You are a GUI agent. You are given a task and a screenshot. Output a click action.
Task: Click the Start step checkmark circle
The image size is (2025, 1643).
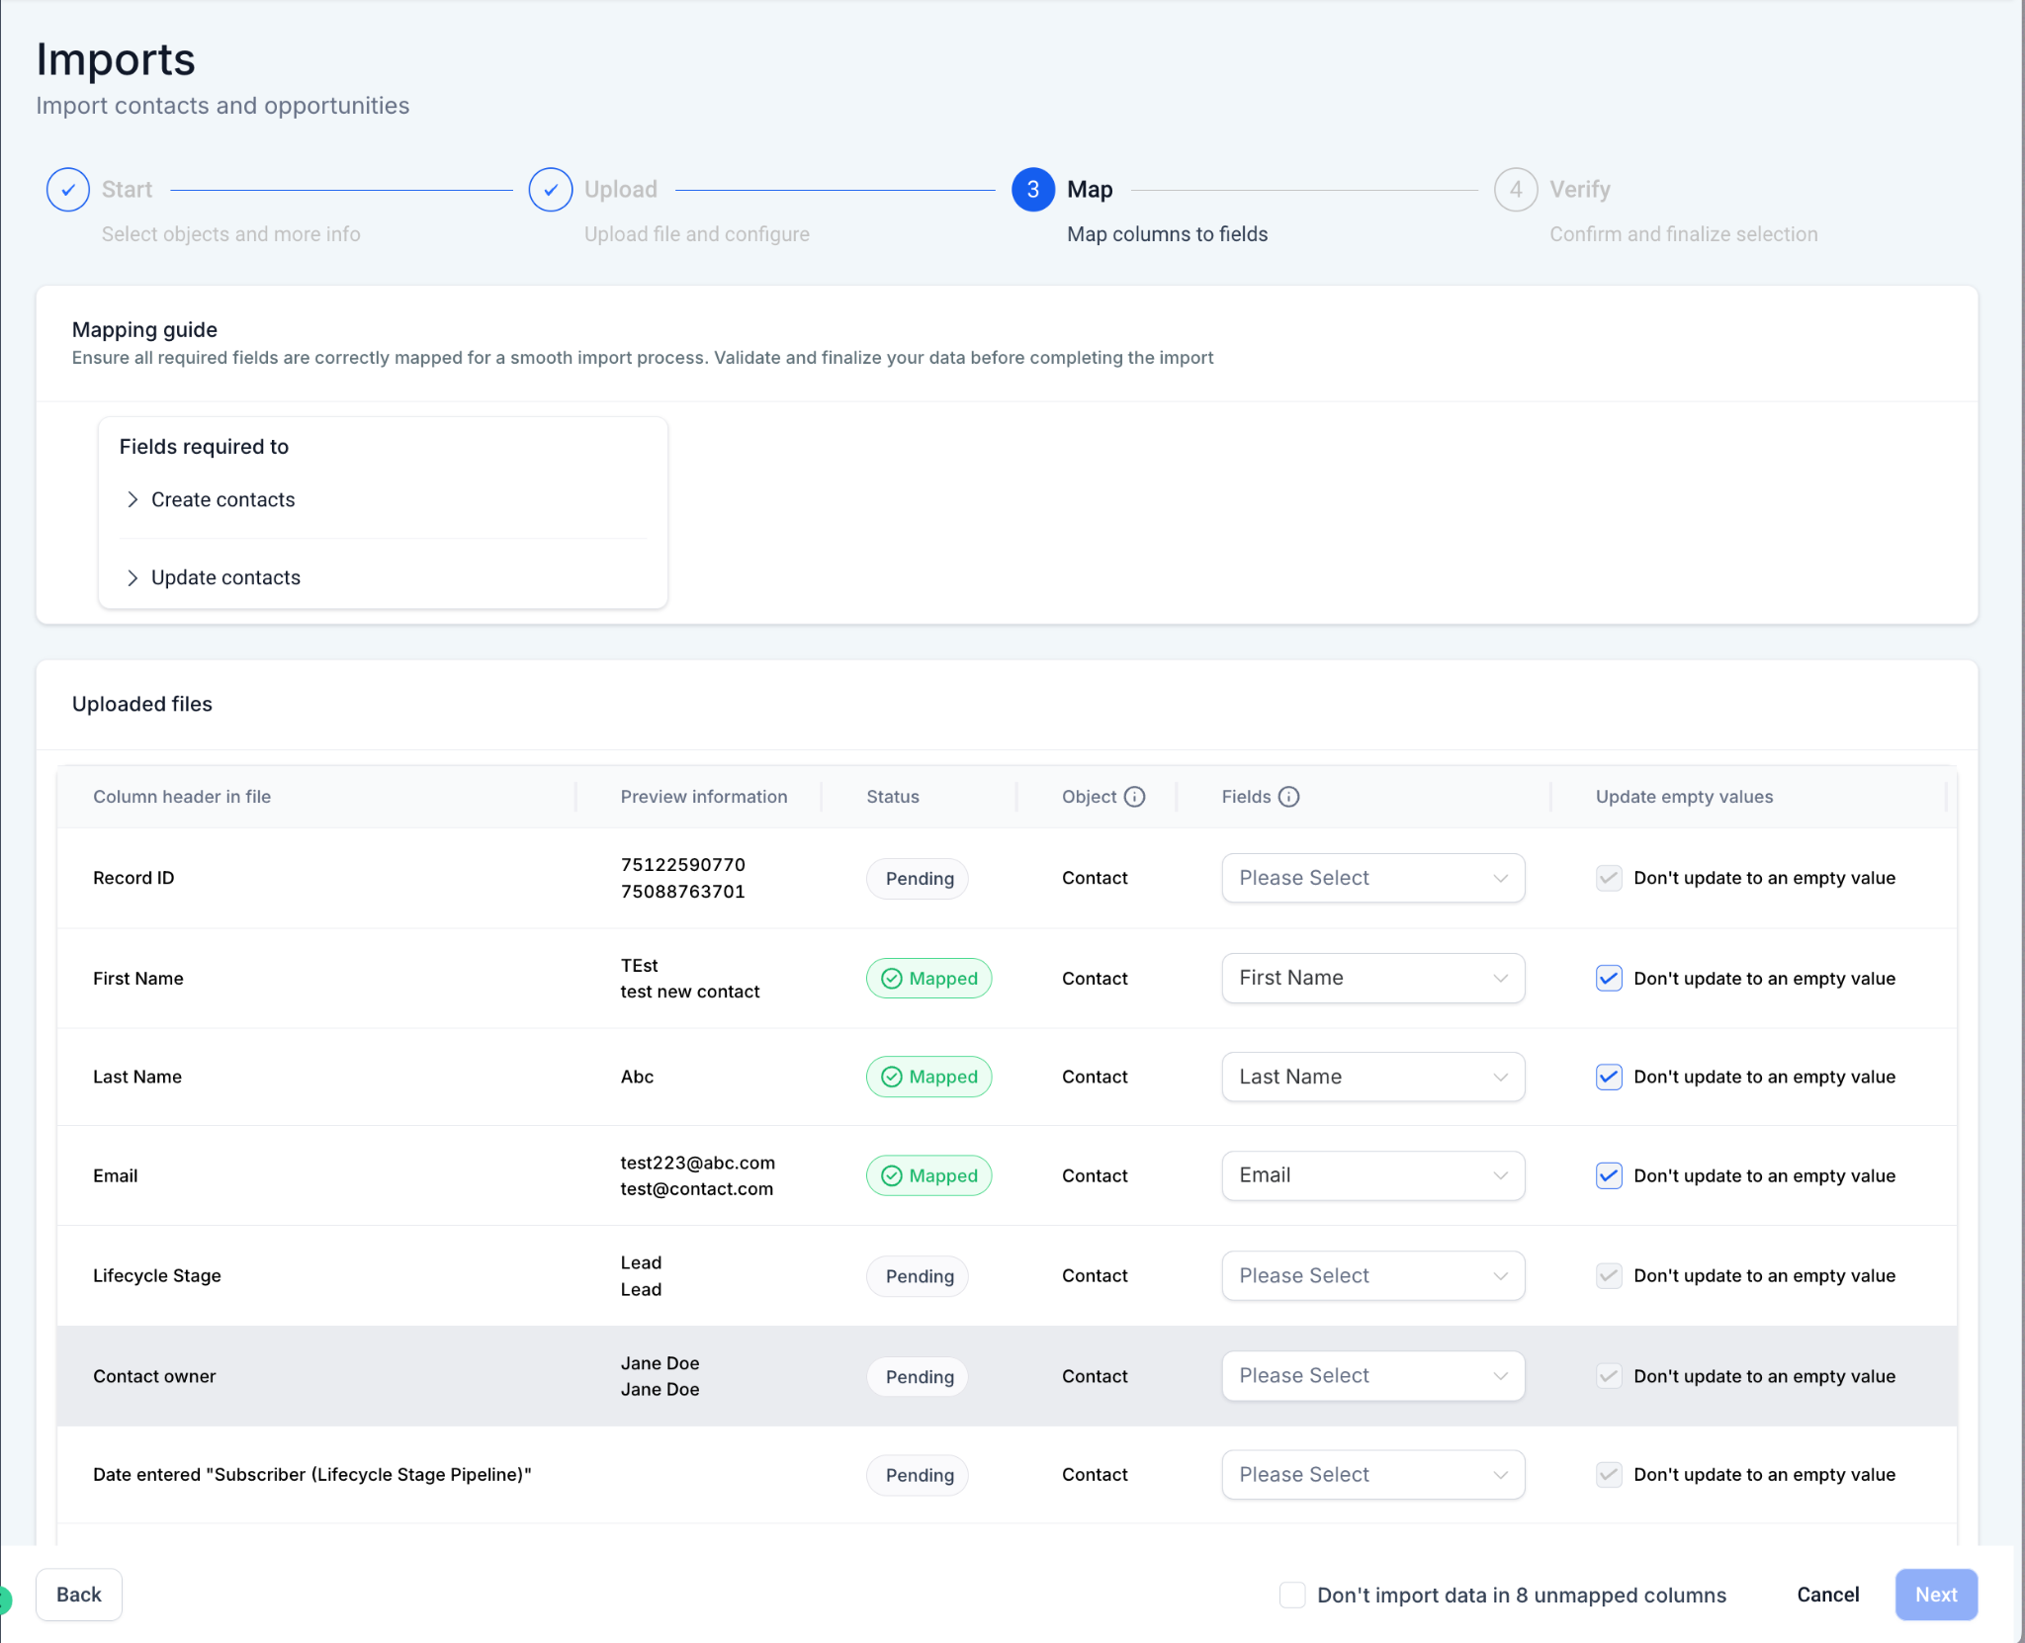pyautogui.click(x=68, y=190)
